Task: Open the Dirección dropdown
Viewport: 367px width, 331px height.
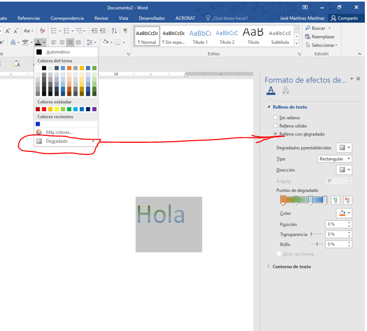Action: click(344, 170)
